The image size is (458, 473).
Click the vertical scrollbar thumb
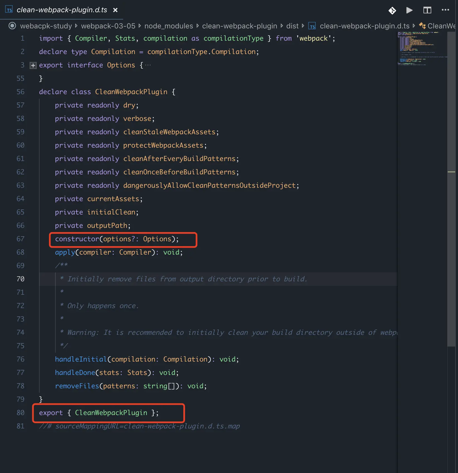tap(452, 189)
